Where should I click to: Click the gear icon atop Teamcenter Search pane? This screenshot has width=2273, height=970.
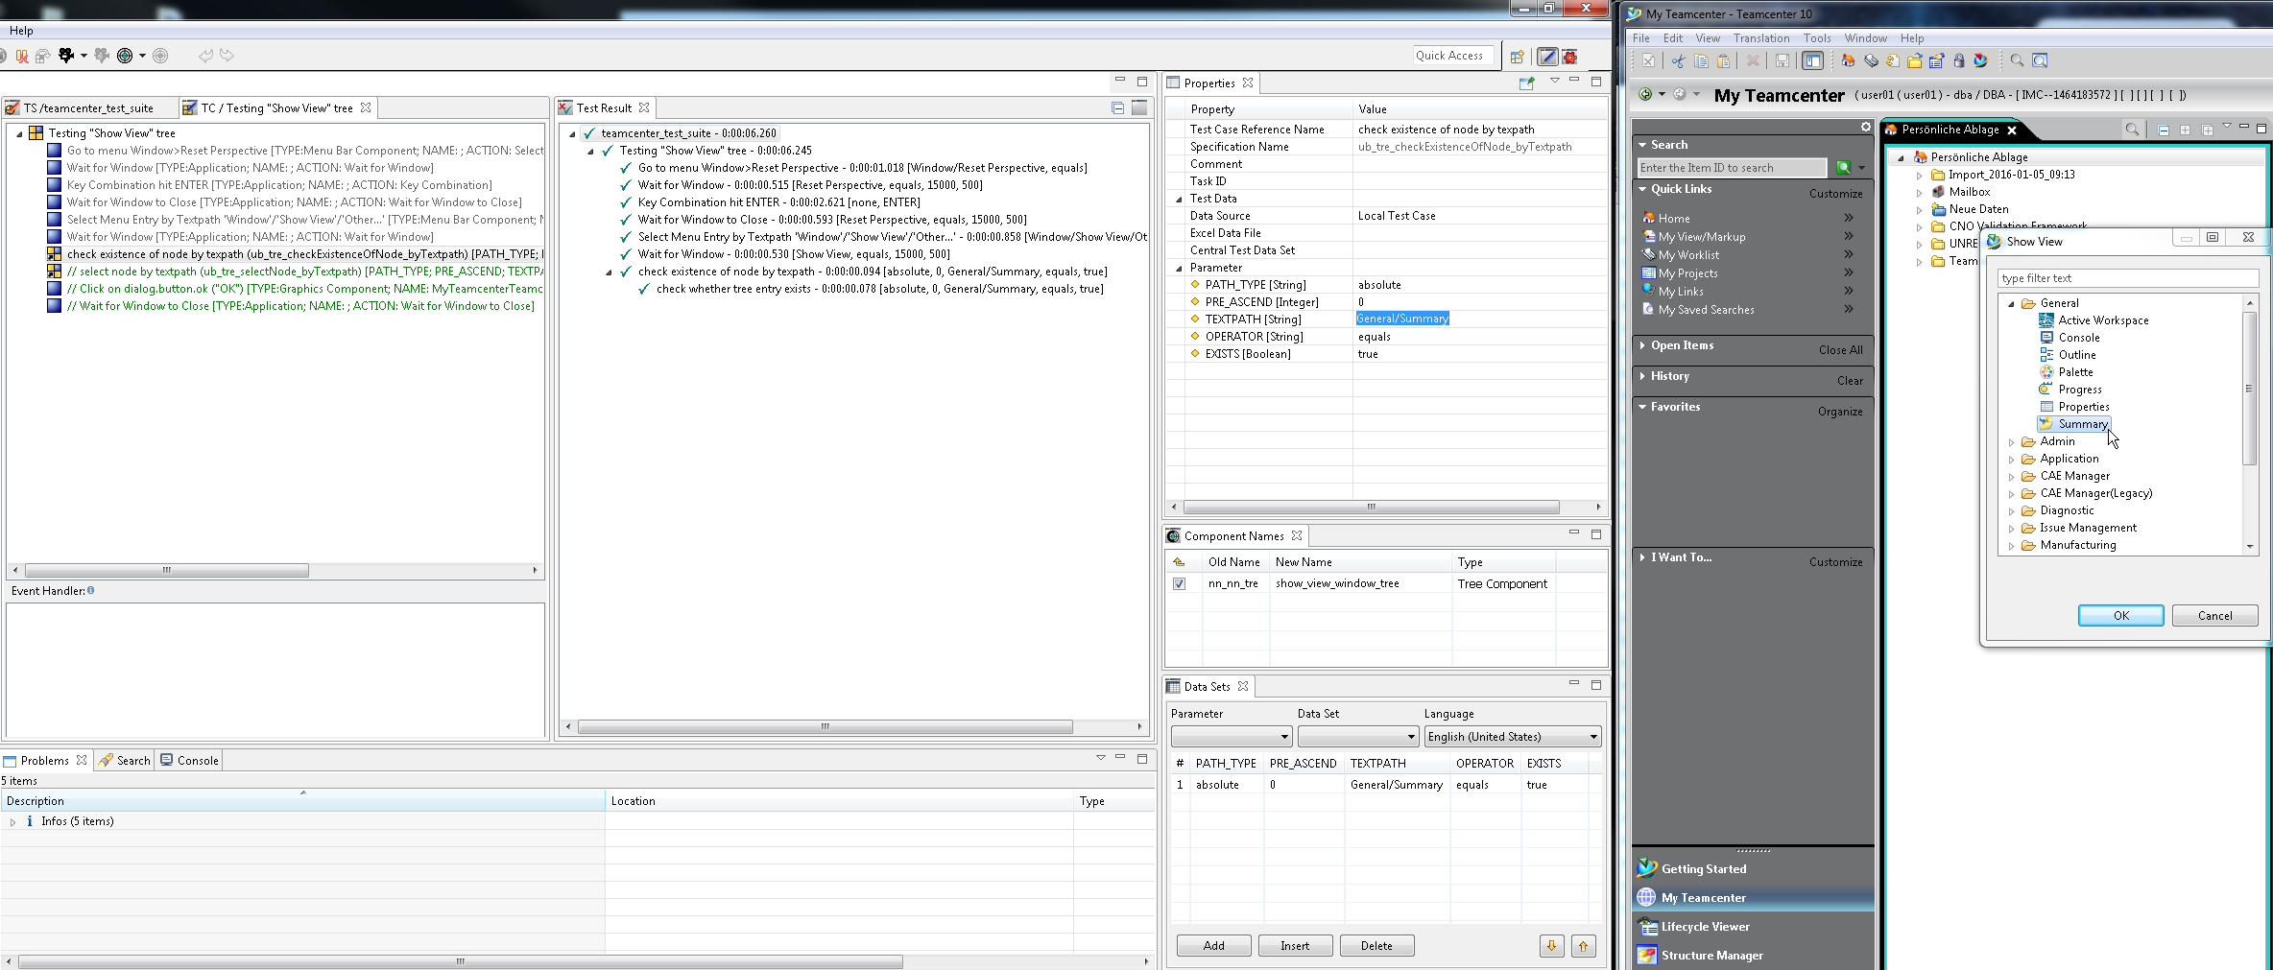point(1865,127)
